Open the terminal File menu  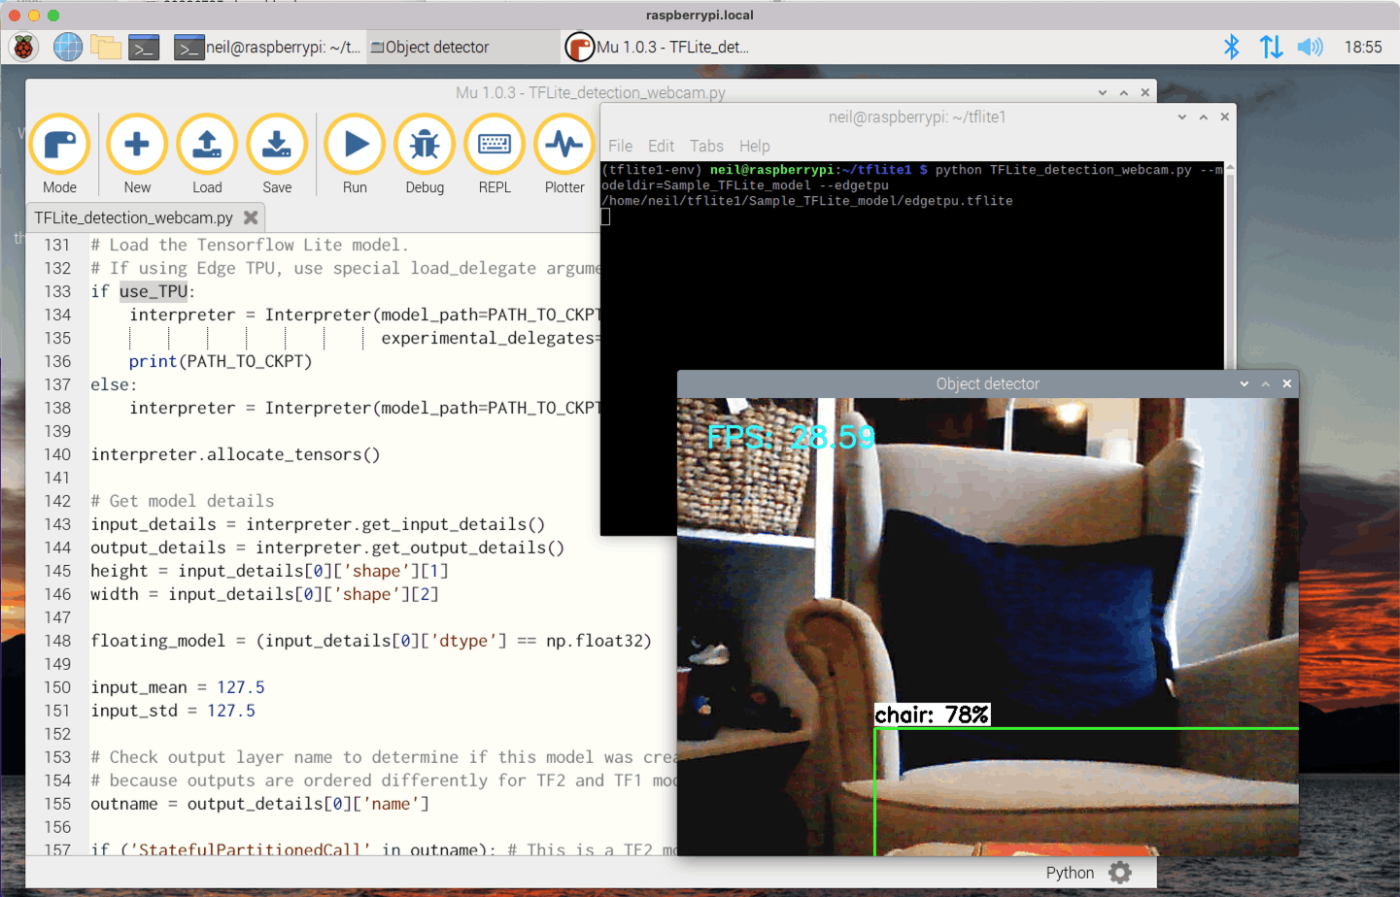click(x=620, y=146)
